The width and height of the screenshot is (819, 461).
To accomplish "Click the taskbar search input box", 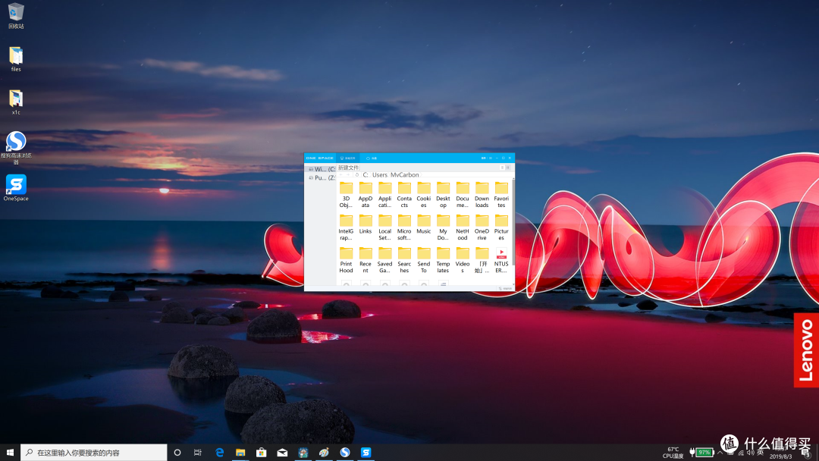I will [94, 453].
